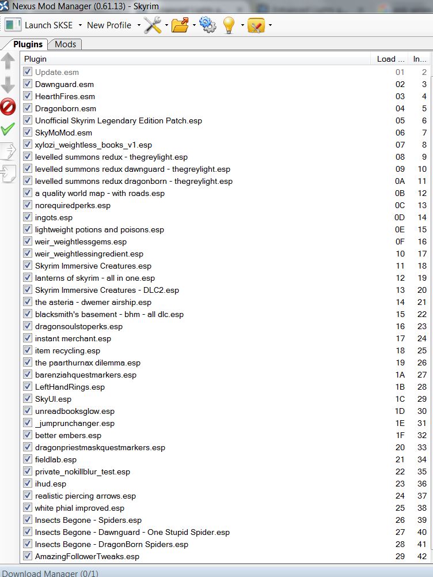Open the Launch SKSE dropdown arrow
The height and width of the screenshot is (577, 433).
80,25
